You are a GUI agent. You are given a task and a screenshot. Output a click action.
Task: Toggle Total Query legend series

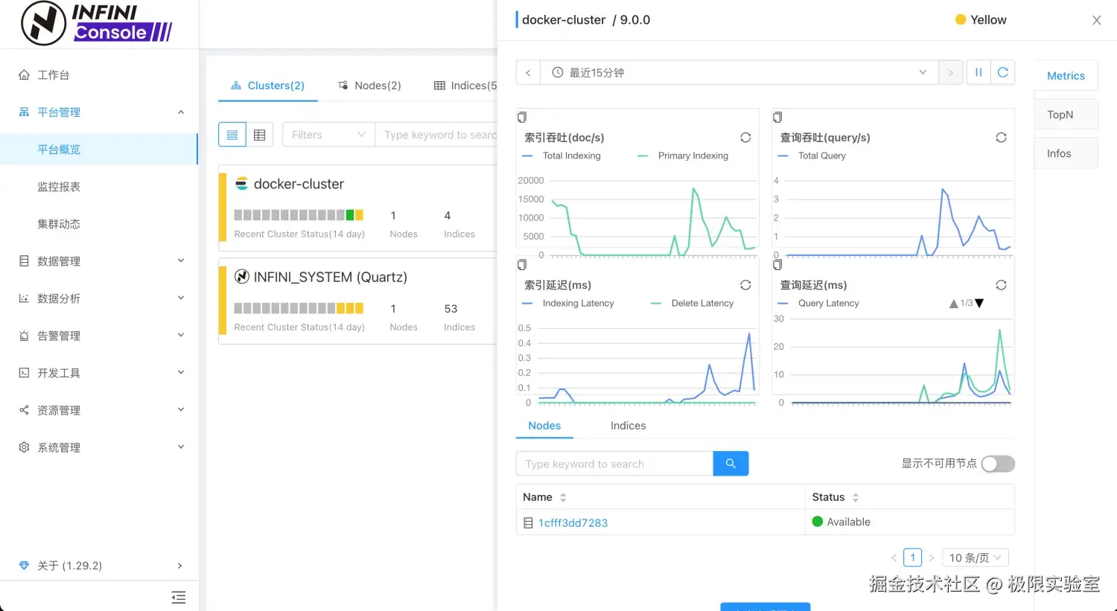coord(812,156)
